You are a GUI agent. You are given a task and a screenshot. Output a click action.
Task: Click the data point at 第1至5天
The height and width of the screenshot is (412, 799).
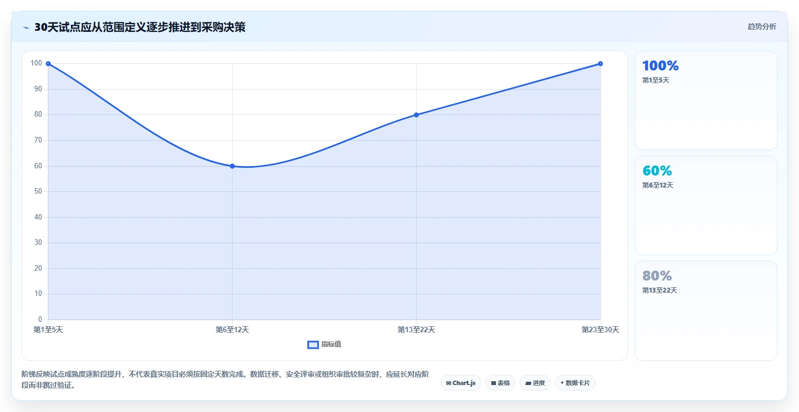point(48,64)
